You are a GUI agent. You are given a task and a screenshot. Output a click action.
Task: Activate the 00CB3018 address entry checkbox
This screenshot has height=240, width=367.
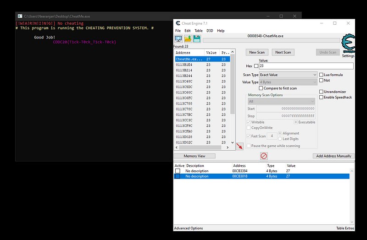tap(178, 176)
